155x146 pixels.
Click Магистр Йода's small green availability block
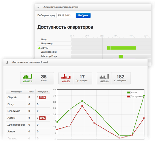point(121,56)
